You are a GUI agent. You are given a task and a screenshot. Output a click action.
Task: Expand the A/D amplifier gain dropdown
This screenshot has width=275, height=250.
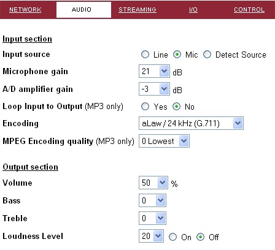154,89
